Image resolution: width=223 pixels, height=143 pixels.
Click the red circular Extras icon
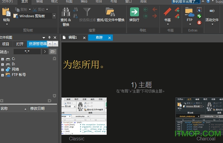click(199, 22)
